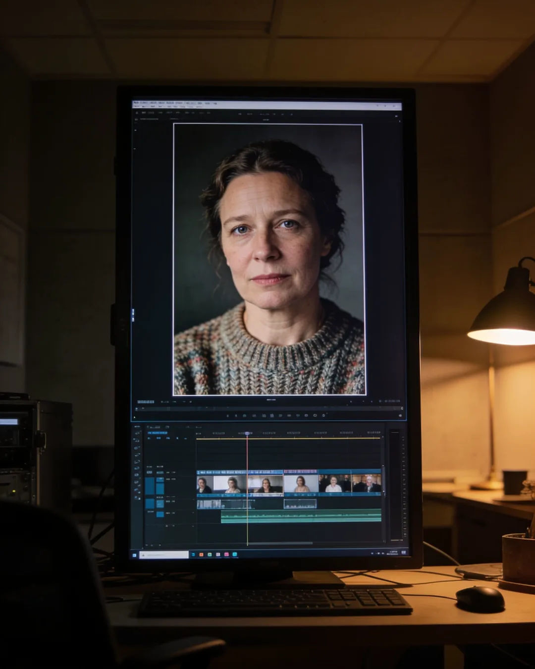This screenshot has width=535, height=669.
Task: Click the woman's portrait in the program monitor
Action: coord(269,259)
